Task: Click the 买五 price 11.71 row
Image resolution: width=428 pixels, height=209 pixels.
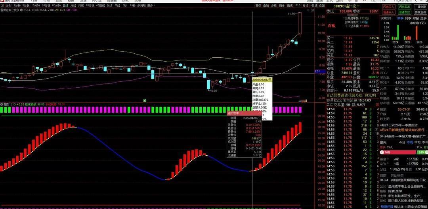Action: (353, 55)
